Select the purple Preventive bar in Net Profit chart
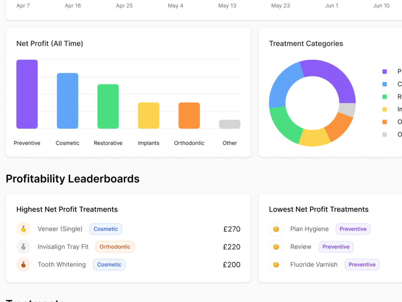Image resolution: width=402 pixels, height=302 pixels. point(27,94)
